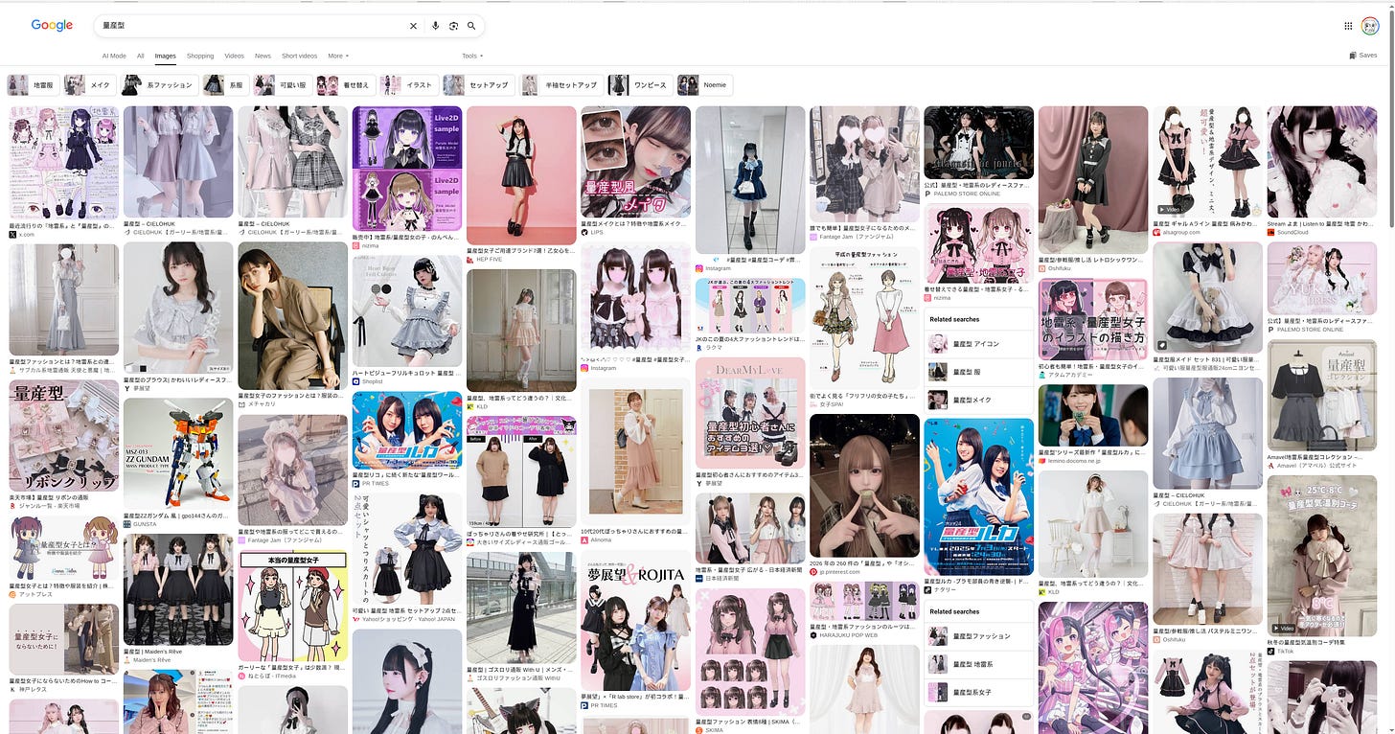Screen dimensions: 1395x734
Task: Filter by the 半袖セットアップ chip
Action: [561, 85]
